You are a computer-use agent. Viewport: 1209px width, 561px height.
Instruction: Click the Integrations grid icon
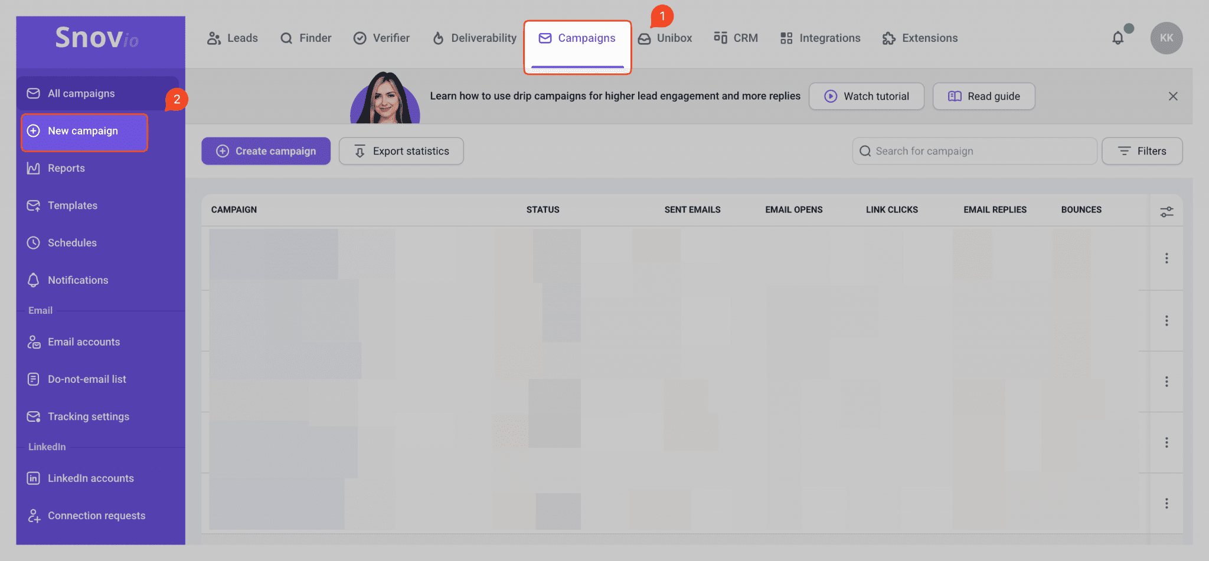point(786,38)
